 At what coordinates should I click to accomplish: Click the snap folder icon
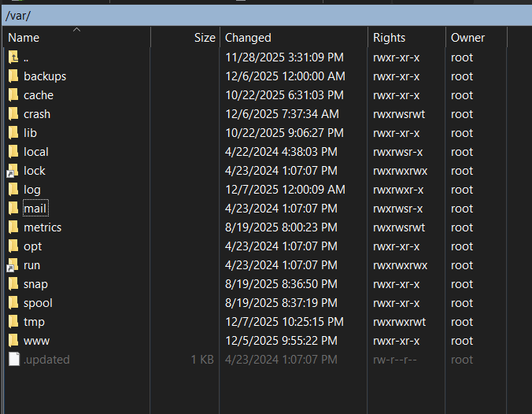pyautogui.click(x=13, y=284)
